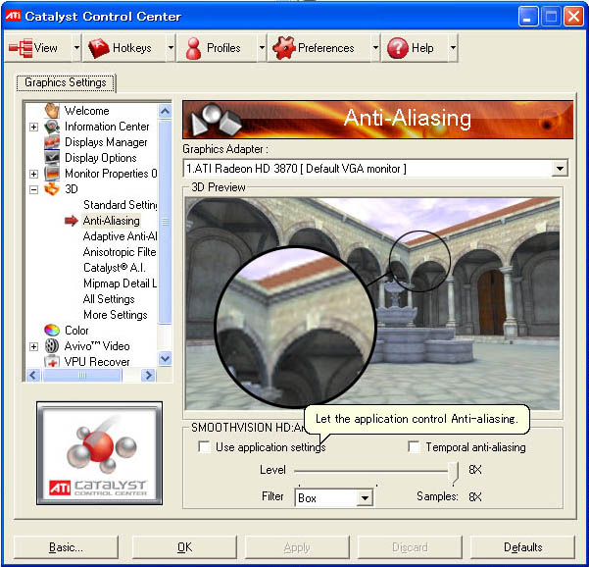
Task: Close the Catalyst Control Center window
Action: [573, 16]
